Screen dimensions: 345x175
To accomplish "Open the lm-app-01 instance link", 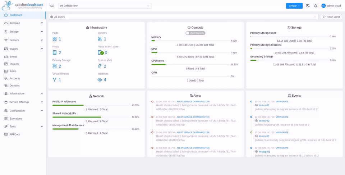I will 264,152.
